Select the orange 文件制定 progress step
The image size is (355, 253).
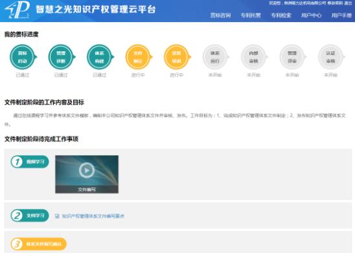tap(138, 57)
